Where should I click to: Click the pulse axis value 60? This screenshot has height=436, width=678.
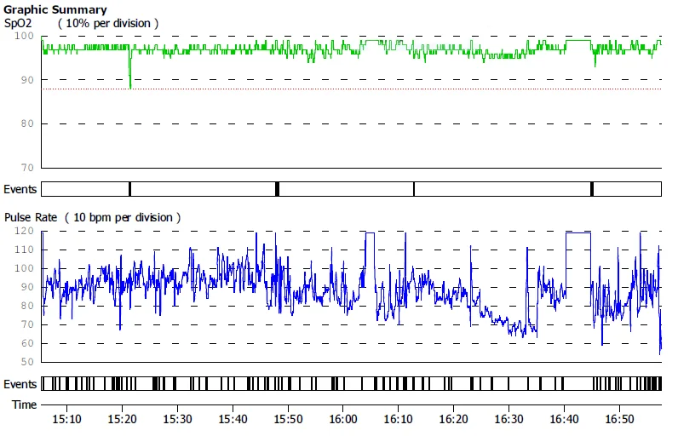pyautogui.click(x=26, y=343)
